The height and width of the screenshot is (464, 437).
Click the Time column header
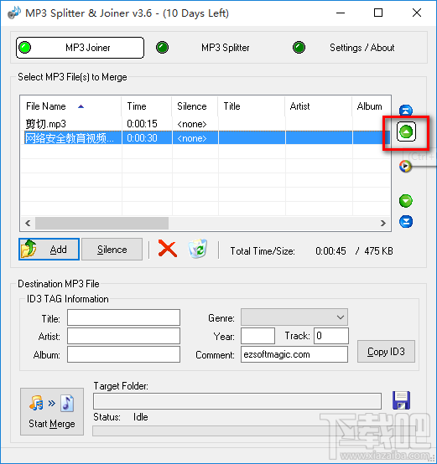(146, 106)
